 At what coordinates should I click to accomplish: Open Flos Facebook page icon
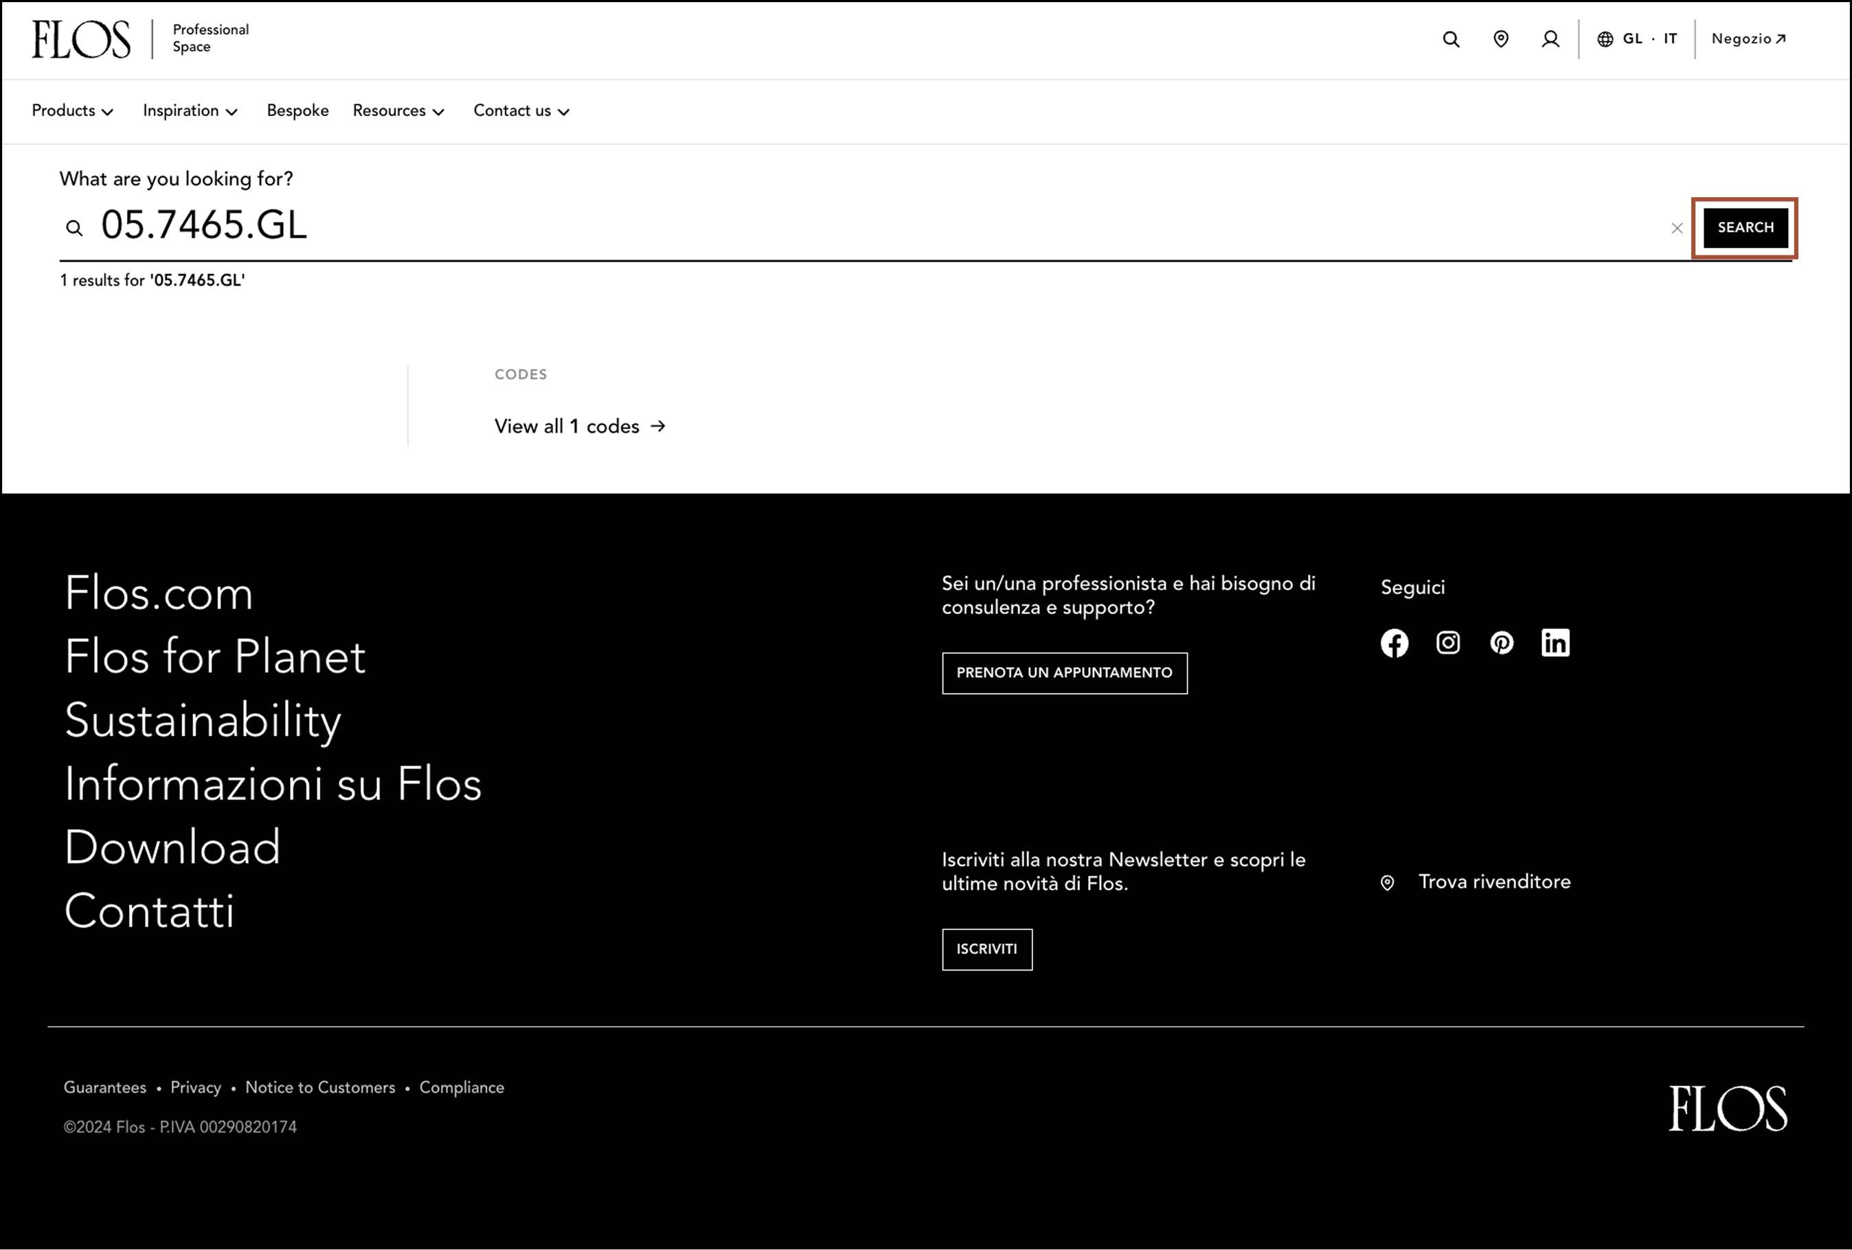click(1394, 643)
